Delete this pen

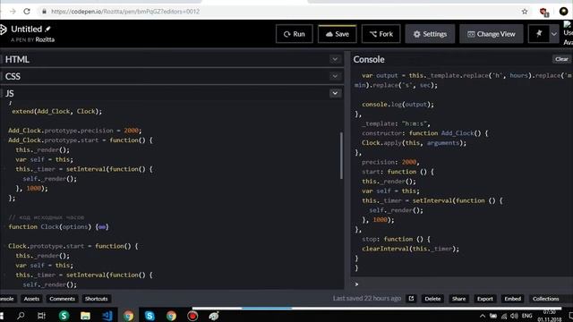(x=432, y=299)
